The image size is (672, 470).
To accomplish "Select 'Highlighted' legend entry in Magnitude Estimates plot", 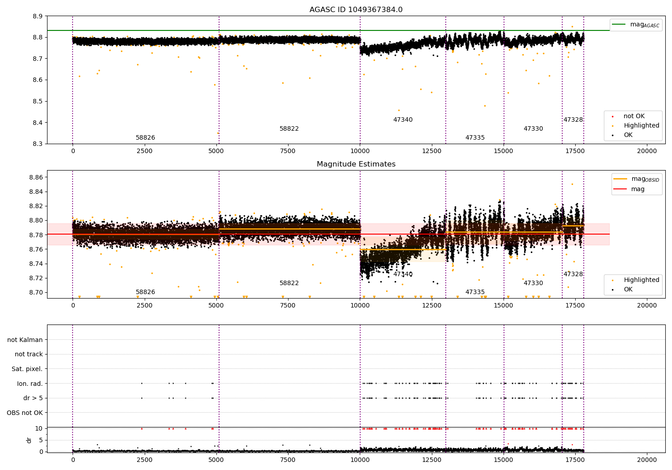I will click(x=636, y=280).
